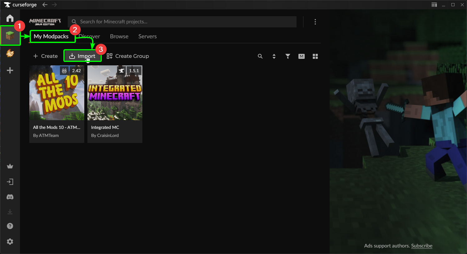Open the three-dot more options menu

point(315,22)
